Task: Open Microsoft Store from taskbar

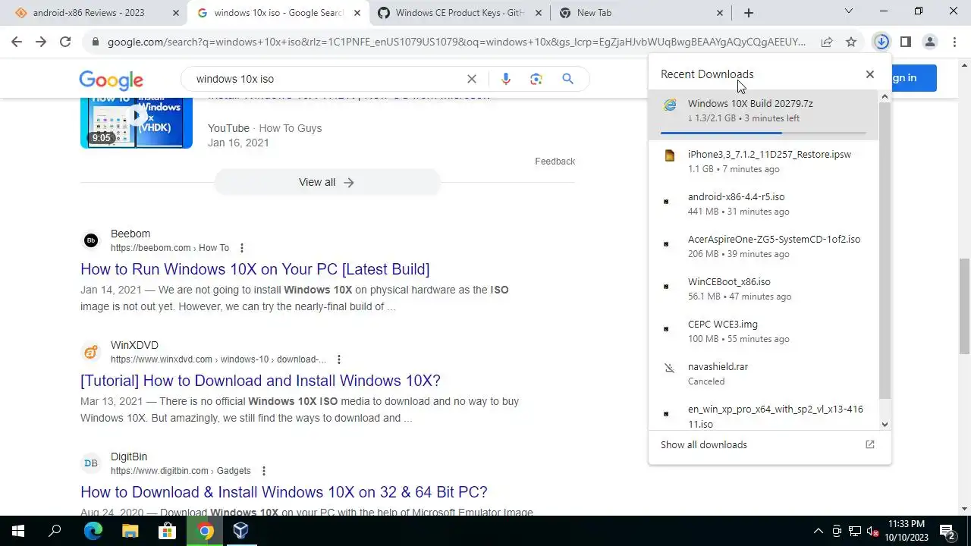Action: point(167,531)
